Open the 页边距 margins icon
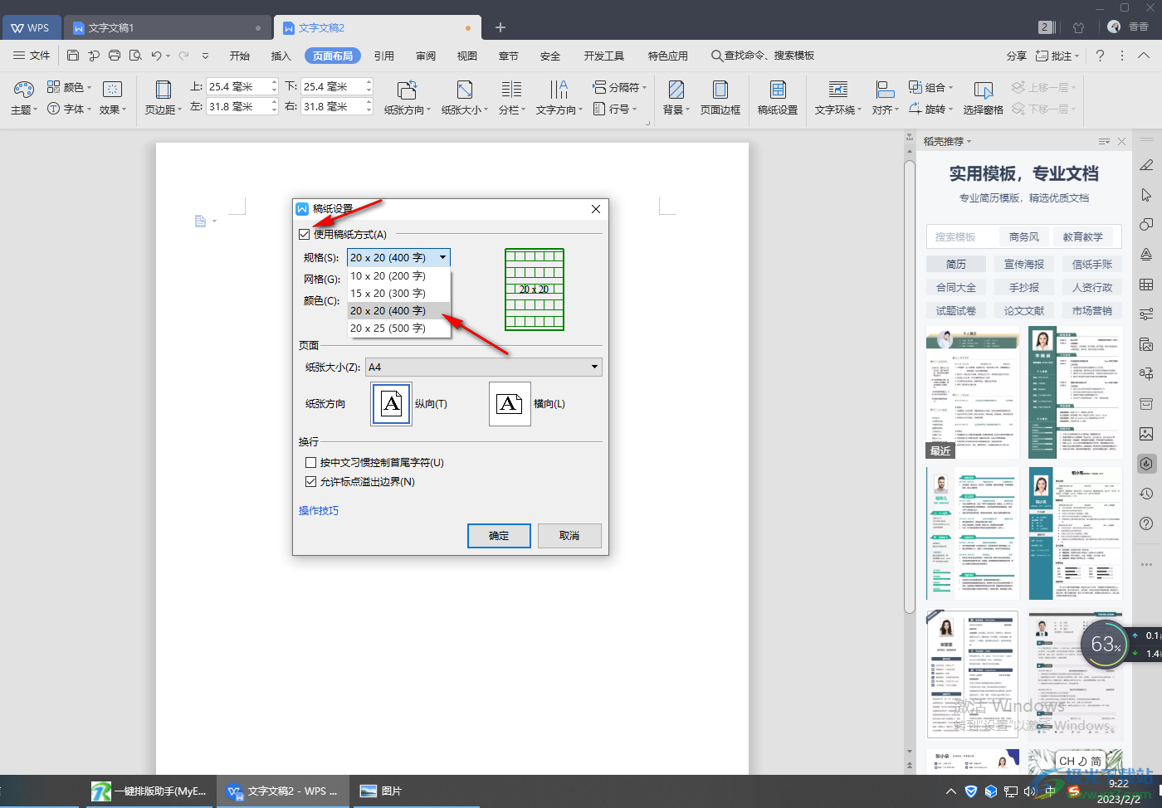 point(164,90)
